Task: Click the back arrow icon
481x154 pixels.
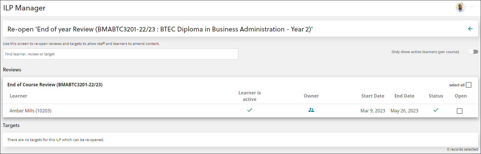Action: (470, 29)
